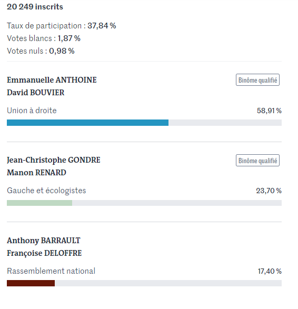Click the Binôme qualifié badge next to Gondre
This screenshot has width=298, height=309.
point(257,161)
